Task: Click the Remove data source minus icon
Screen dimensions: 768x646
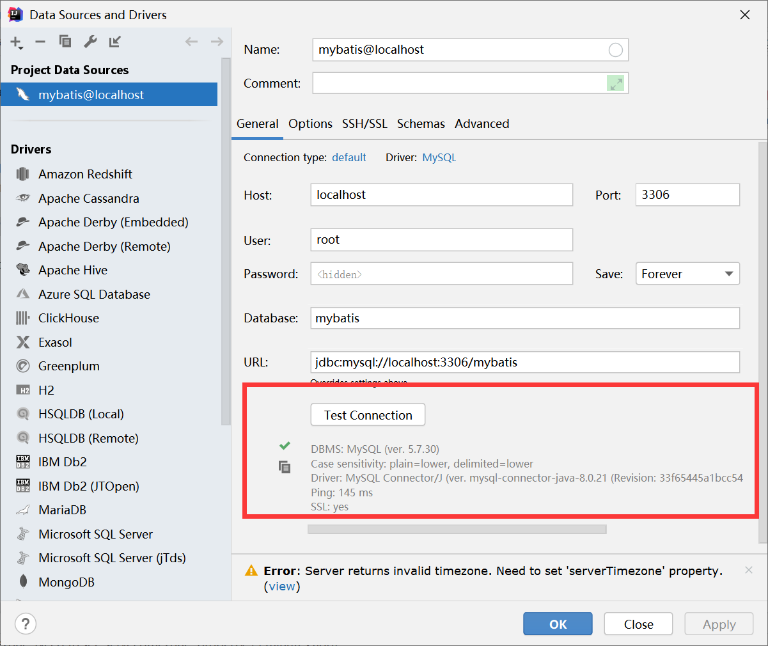Action: pyautogui.click(x=40, y=42)
